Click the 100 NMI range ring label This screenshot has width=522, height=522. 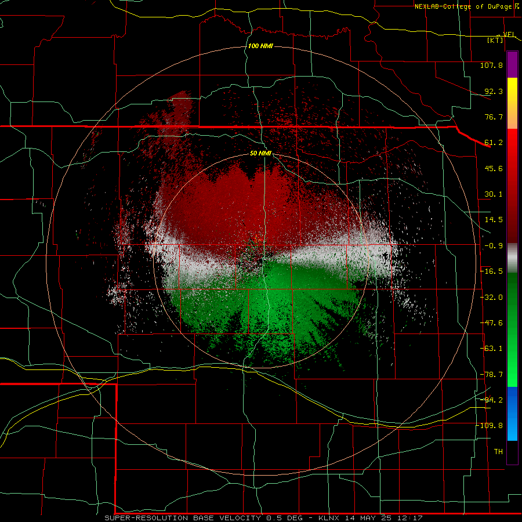pos(260,46)
